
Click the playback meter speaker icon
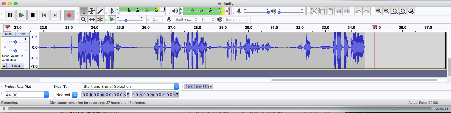click(x=175, y=11)
